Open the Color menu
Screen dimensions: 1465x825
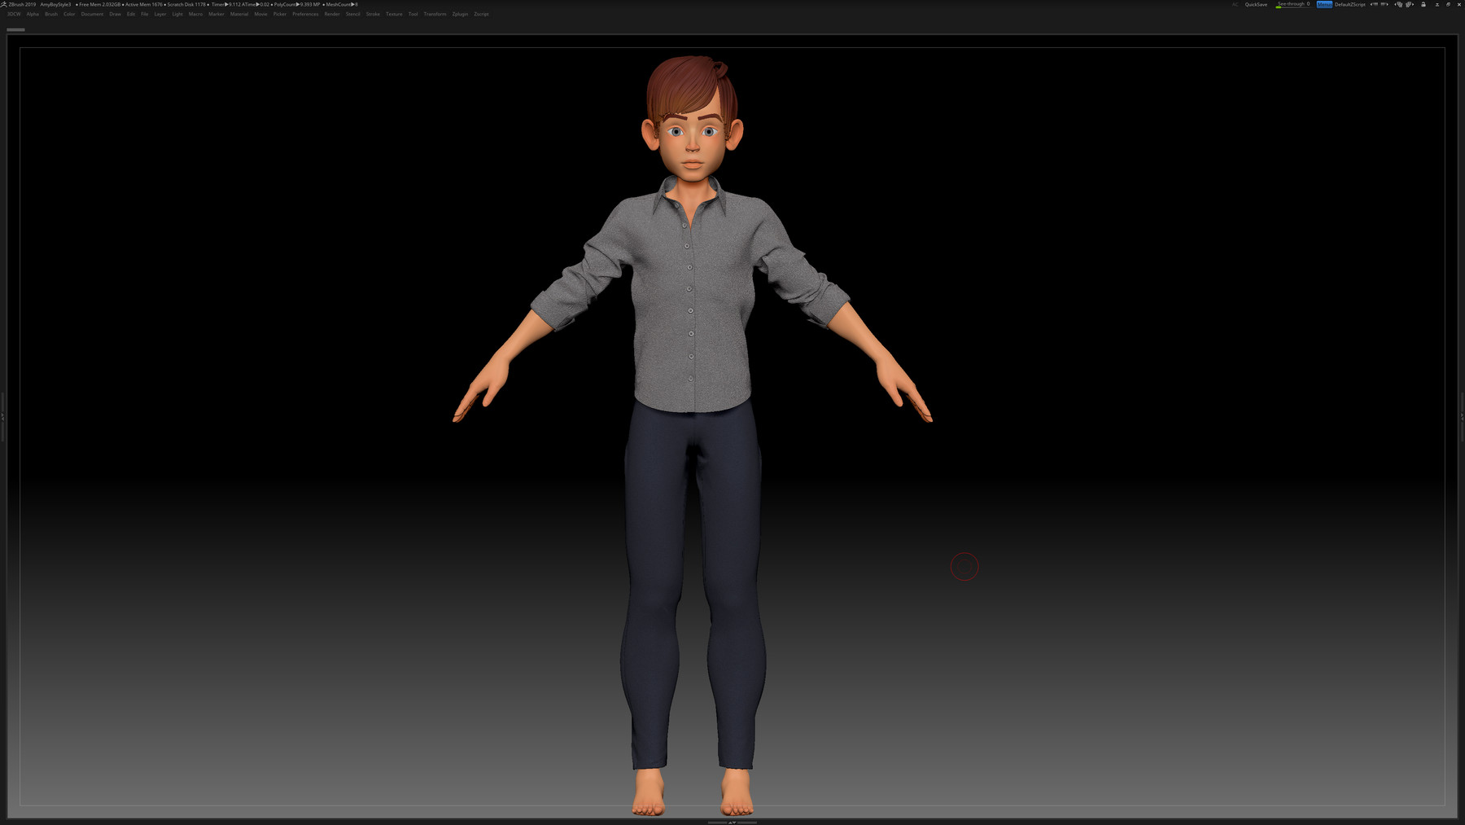coord(69,14)
